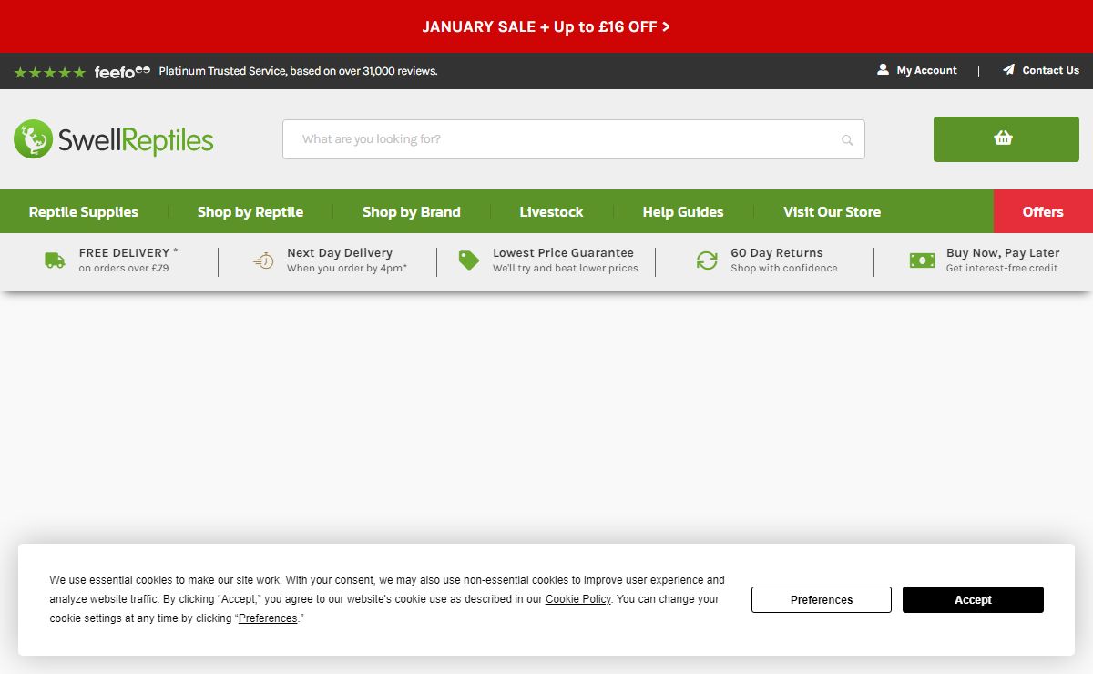The height and width of the screenshot is (674, 1093).
Task: Open the My Account link
Action: [926, 70]
